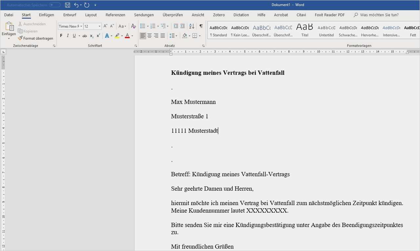
Task: Apply superscript formatting (x² icon)
Action: click(98, 36)
